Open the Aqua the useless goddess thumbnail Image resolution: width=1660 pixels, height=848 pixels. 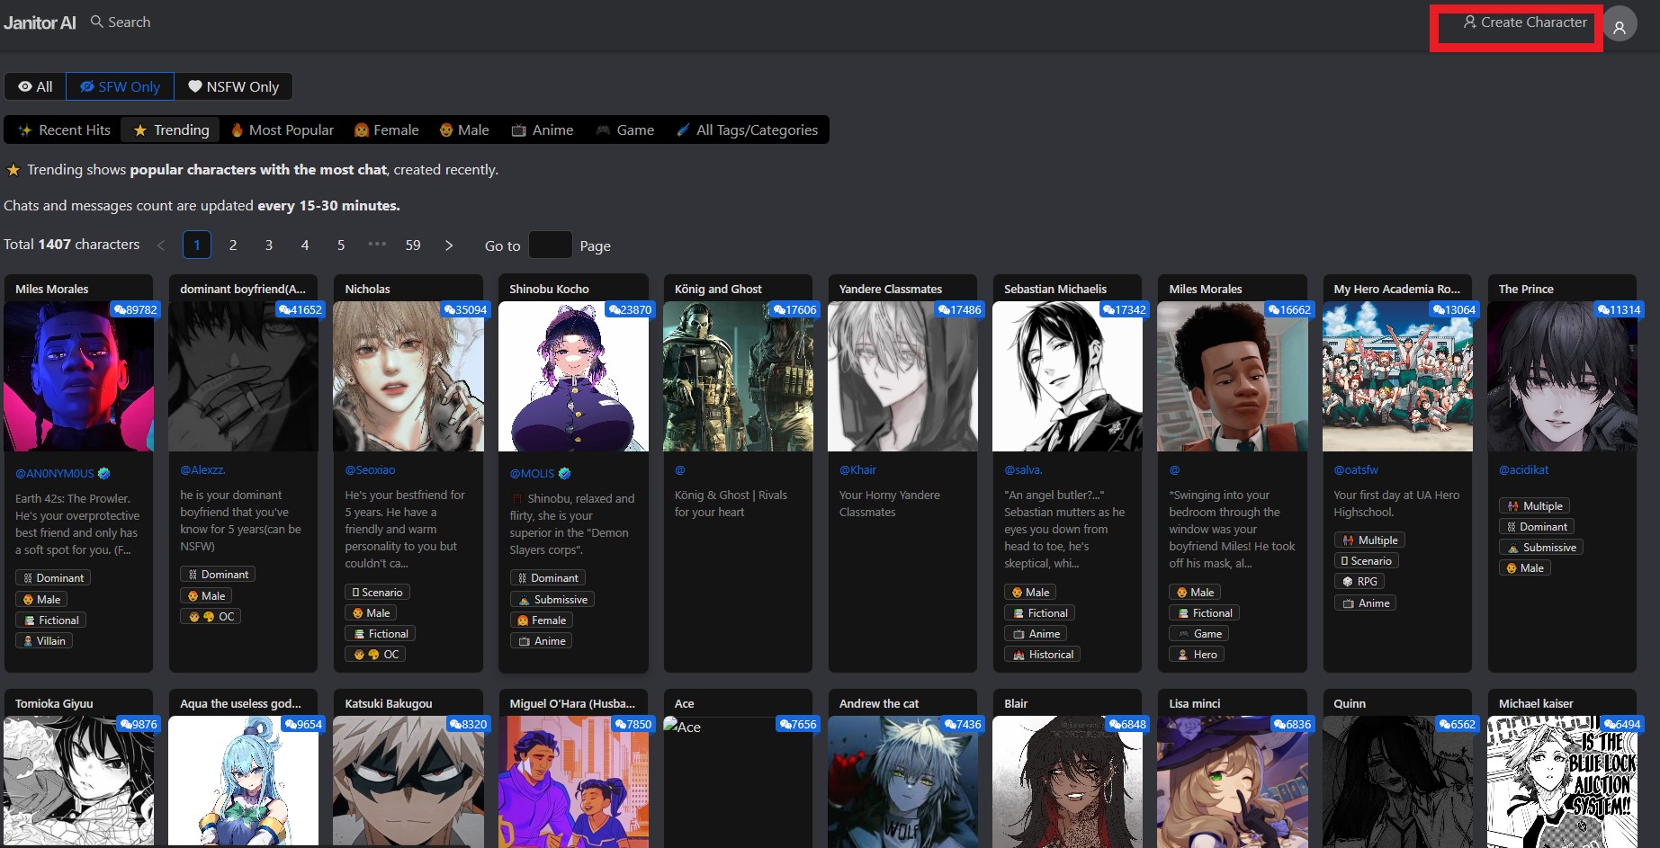coord(244,781)
